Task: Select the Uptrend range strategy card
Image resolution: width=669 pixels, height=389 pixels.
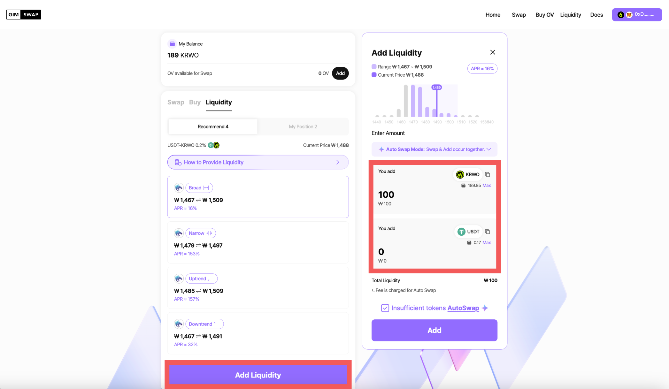Action: point(258,288)
